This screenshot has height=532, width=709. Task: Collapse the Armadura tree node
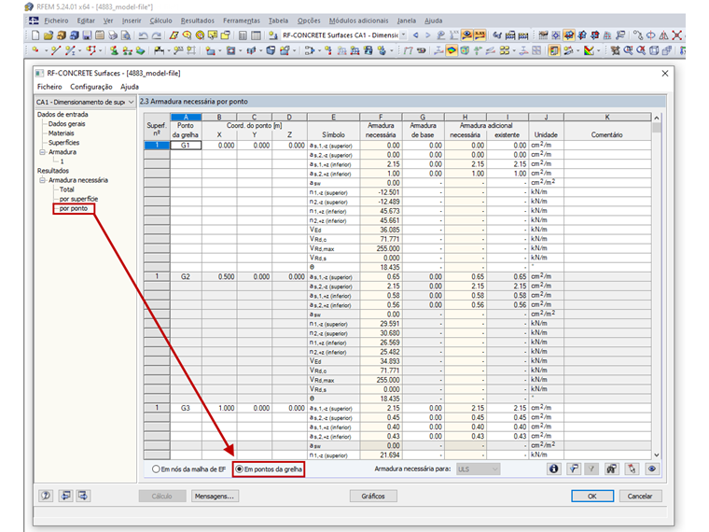tap(42, 152)
